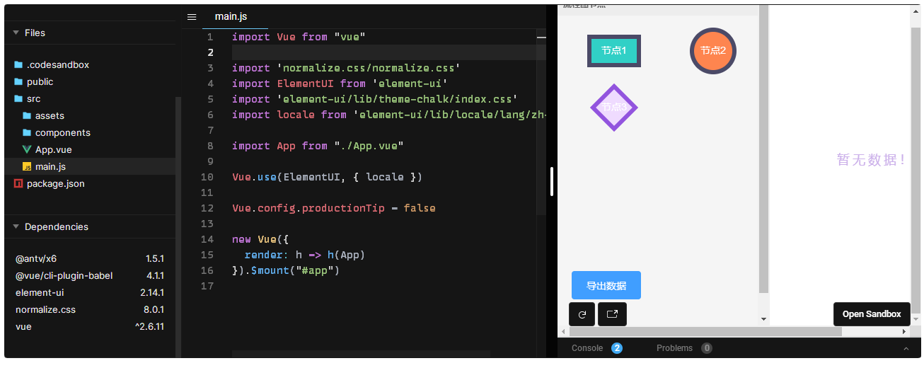Refresh the preview with reload icon

pos(582,314)
